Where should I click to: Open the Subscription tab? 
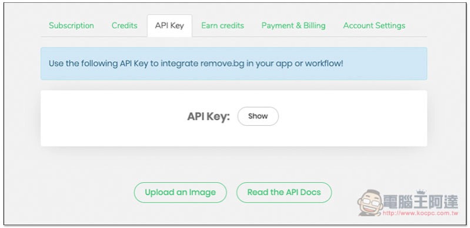tap(71, 26)
